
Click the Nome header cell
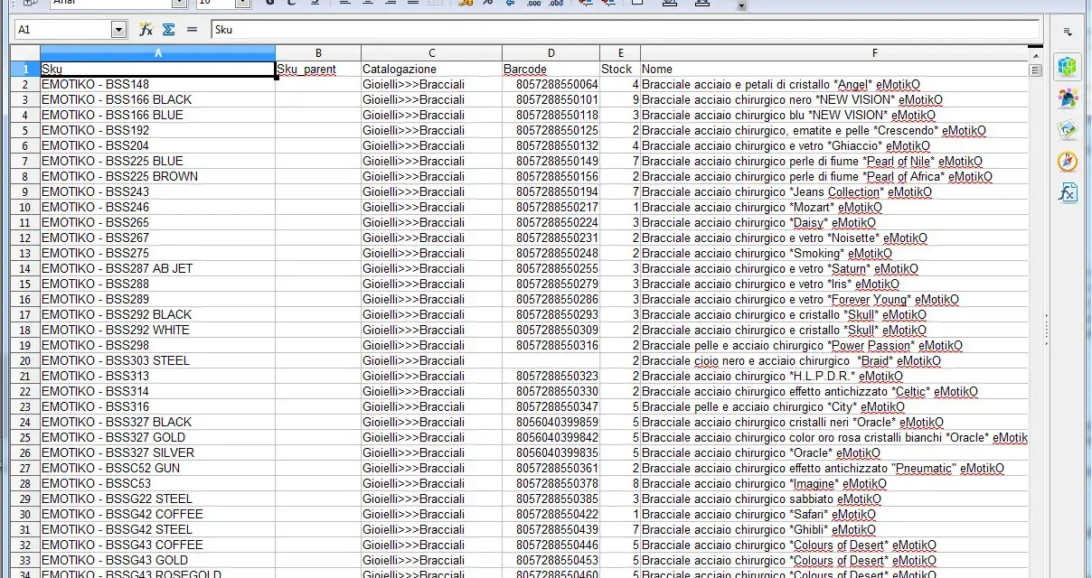click(x=833, y=69)
